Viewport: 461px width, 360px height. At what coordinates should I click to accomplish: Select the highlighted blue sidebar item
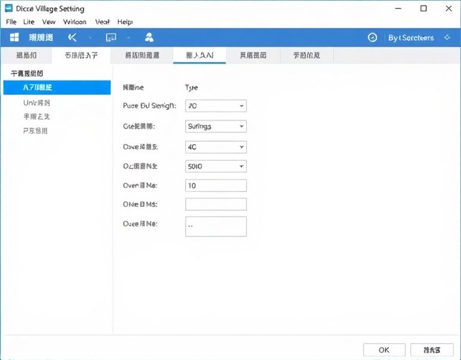(57, 87)
